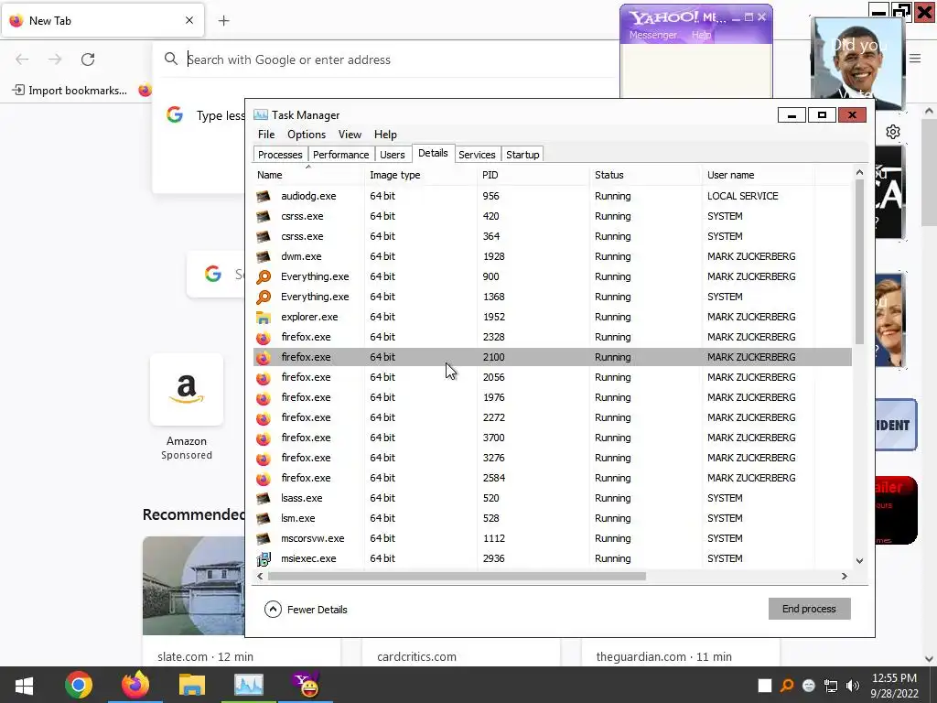This screenshot has width=937, height=703.
Task: Sort by the User name column header
Action: 759,175
